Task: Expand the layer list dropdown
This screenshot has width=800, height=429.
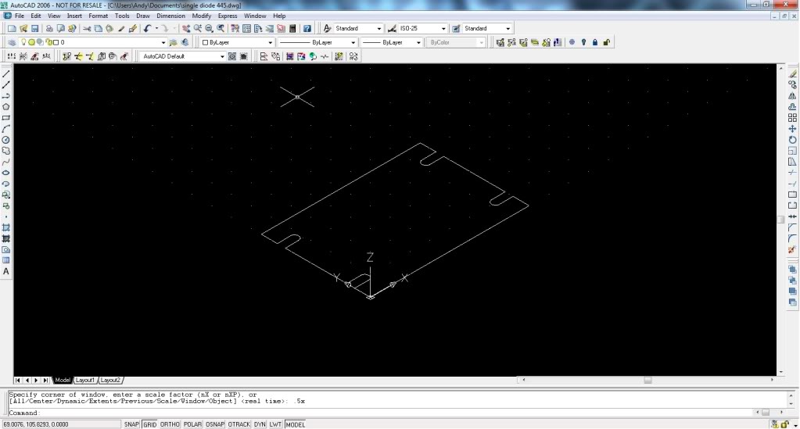Action: (x=163, y=42)
